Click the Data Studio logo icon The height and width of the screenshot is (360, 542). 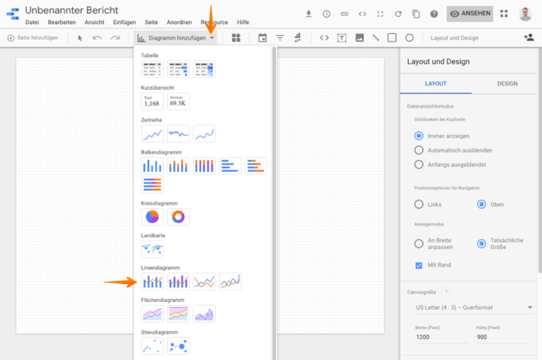click(13, 14)
